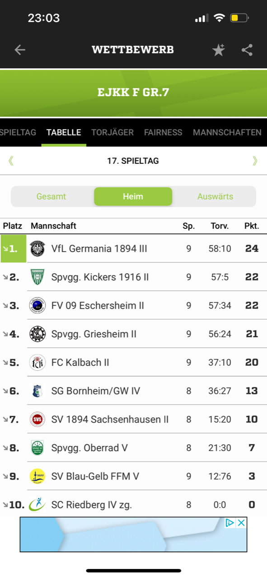Open the Mannschaften tab
This screenshot has height=578, width=267.
[x=227, y=132]
